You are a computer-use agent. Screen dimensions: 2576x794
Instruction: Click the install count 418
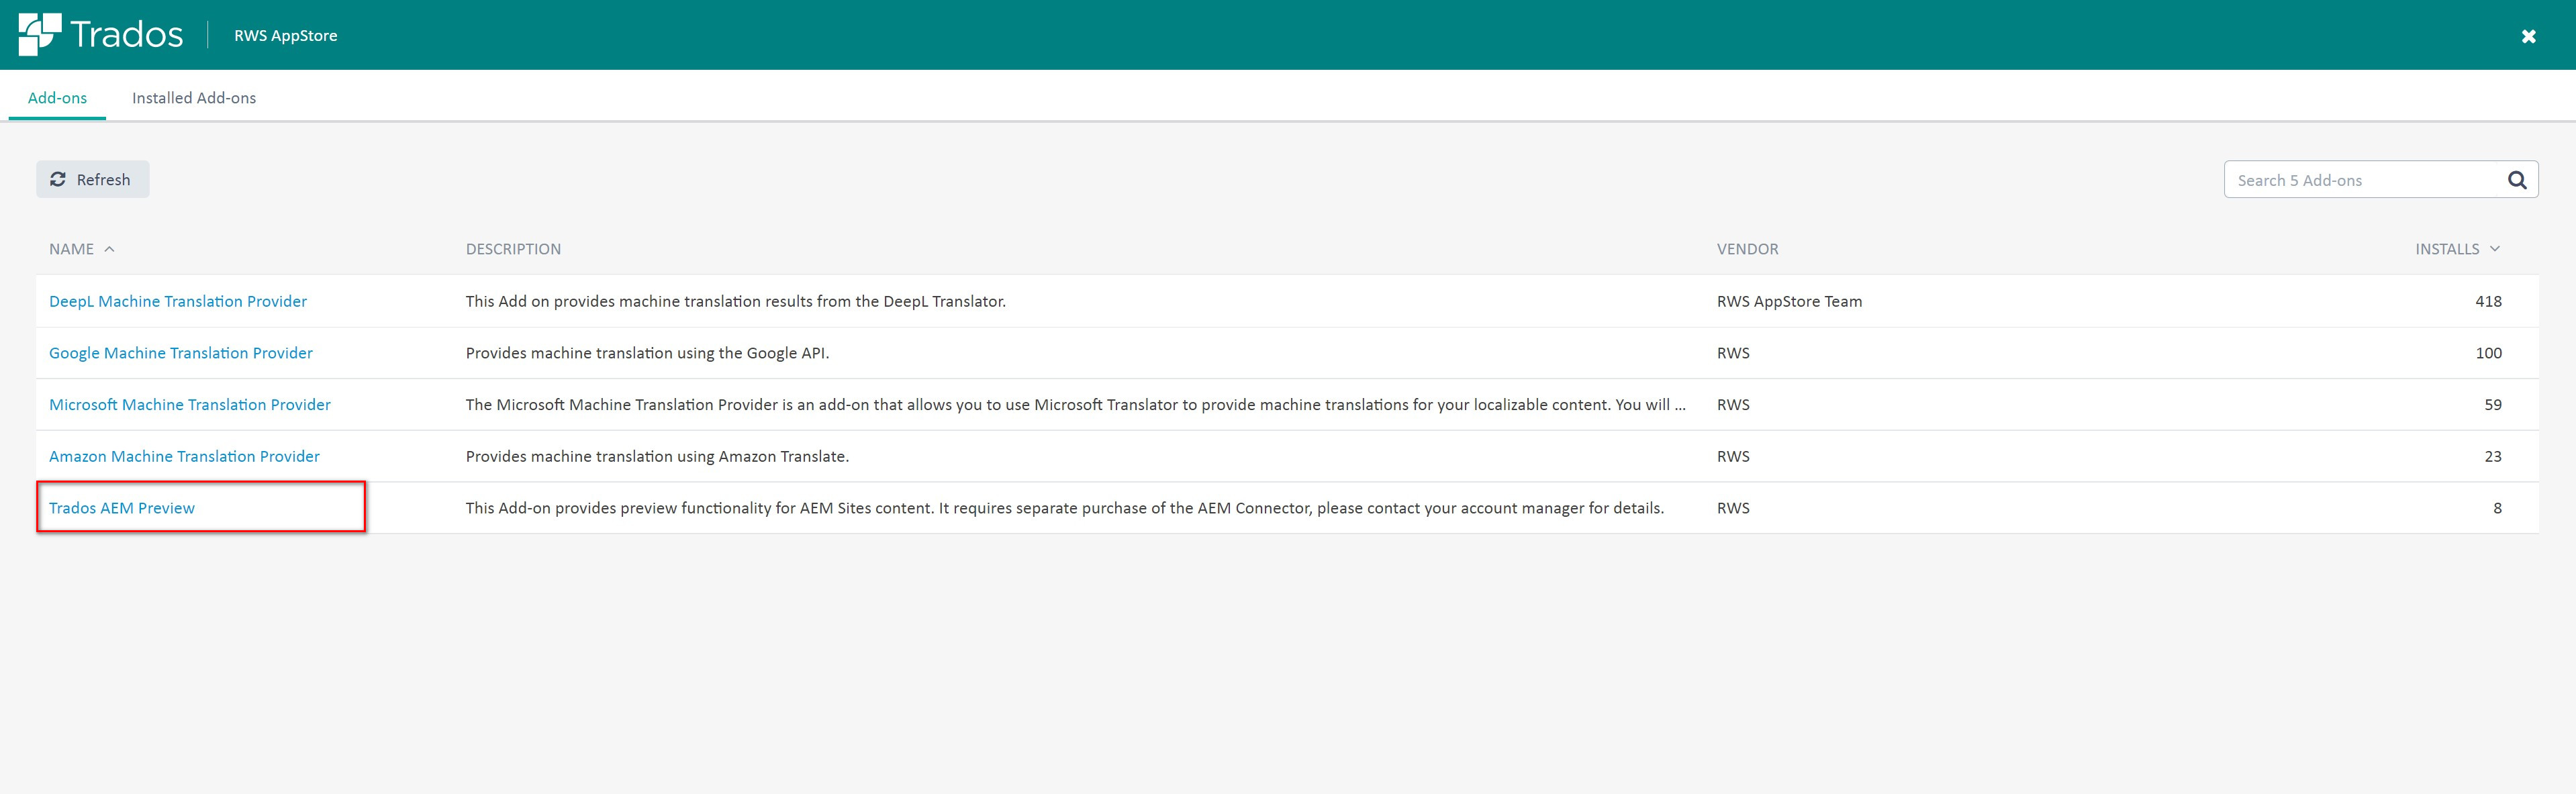[2488, 301]
